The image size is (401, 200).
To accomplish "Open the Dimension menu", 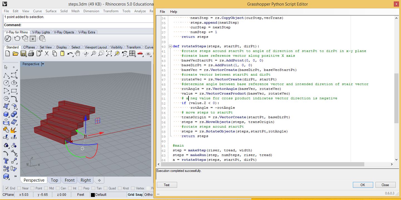I will coord(91,11).
